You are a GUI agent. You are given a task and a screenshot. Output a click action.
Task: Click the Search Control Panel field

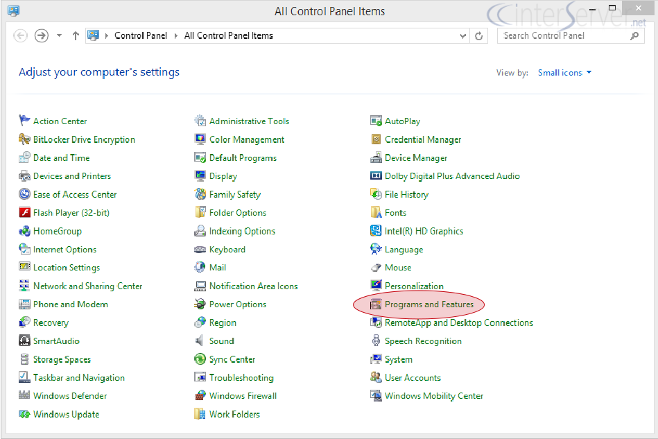coord(565,35)
